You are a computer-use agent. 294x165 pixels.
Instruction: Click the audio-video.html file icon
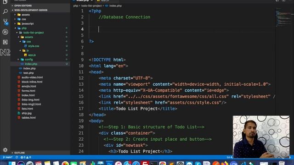19,77
